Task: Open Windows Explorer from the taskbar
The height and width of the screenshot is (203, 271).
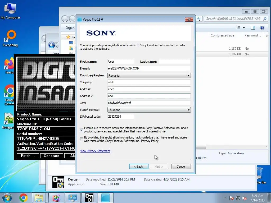Action: click(39, 198)
